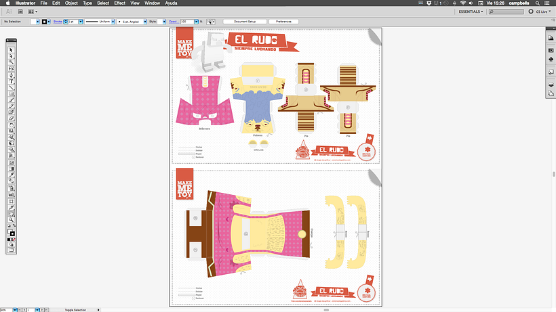
Task: Select the Selection tool (black arrow)
Action: pyautogui.click(x=11, y=50)
